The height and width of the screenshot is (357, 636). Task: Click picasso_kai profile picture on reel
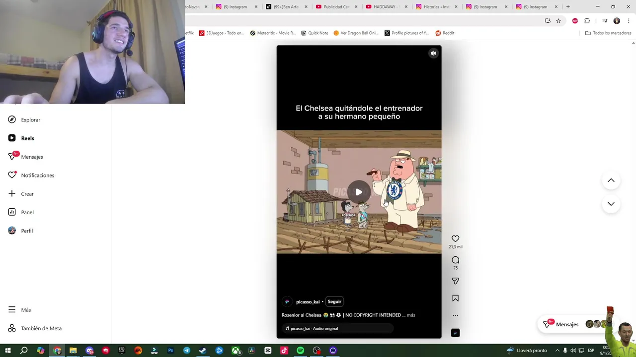[287, 301]
